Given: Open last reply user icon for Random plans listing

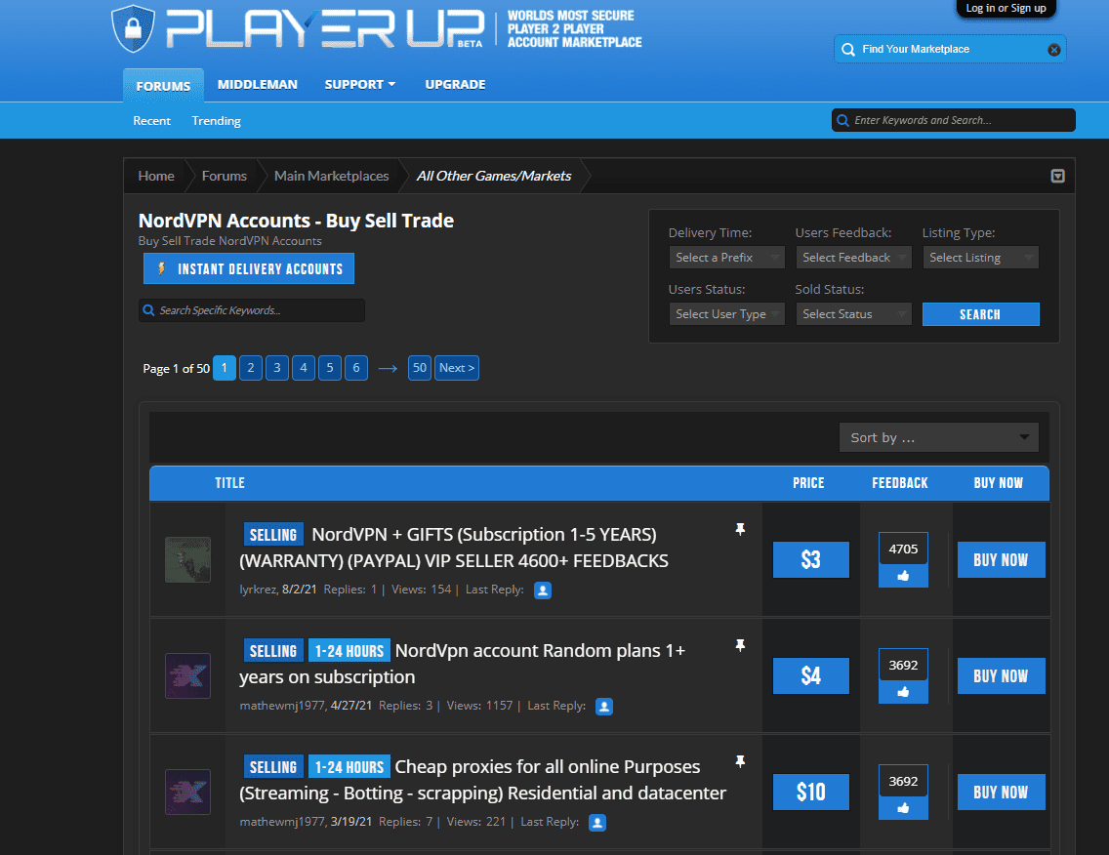Looking at the screenshot, I should click(604, 706).
